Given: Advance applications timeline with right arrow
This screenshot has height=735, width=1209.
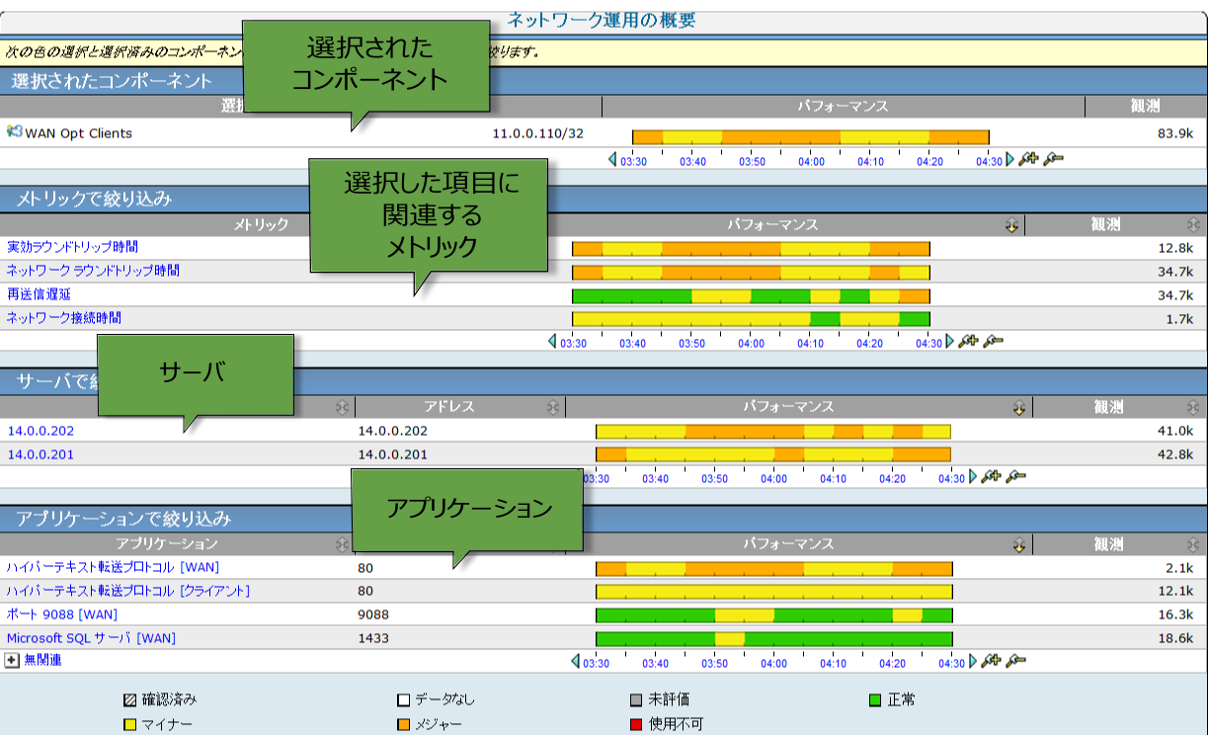Looking at the screenshot, I should tap(973, 662).
